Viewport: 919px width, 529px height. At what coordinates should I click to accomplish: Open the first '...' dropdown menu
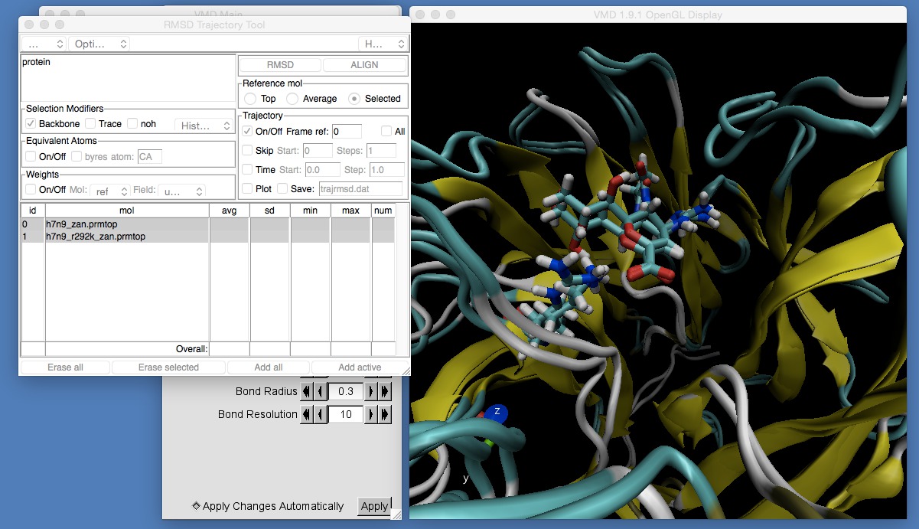pyautogui.click(x=44, y=44)
